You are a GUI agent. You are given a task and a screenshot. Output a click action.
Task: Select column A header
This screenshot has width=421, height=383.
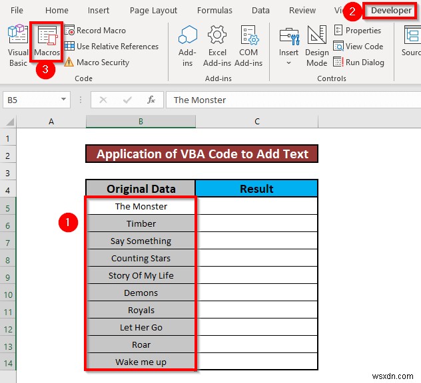coord(51,122)
